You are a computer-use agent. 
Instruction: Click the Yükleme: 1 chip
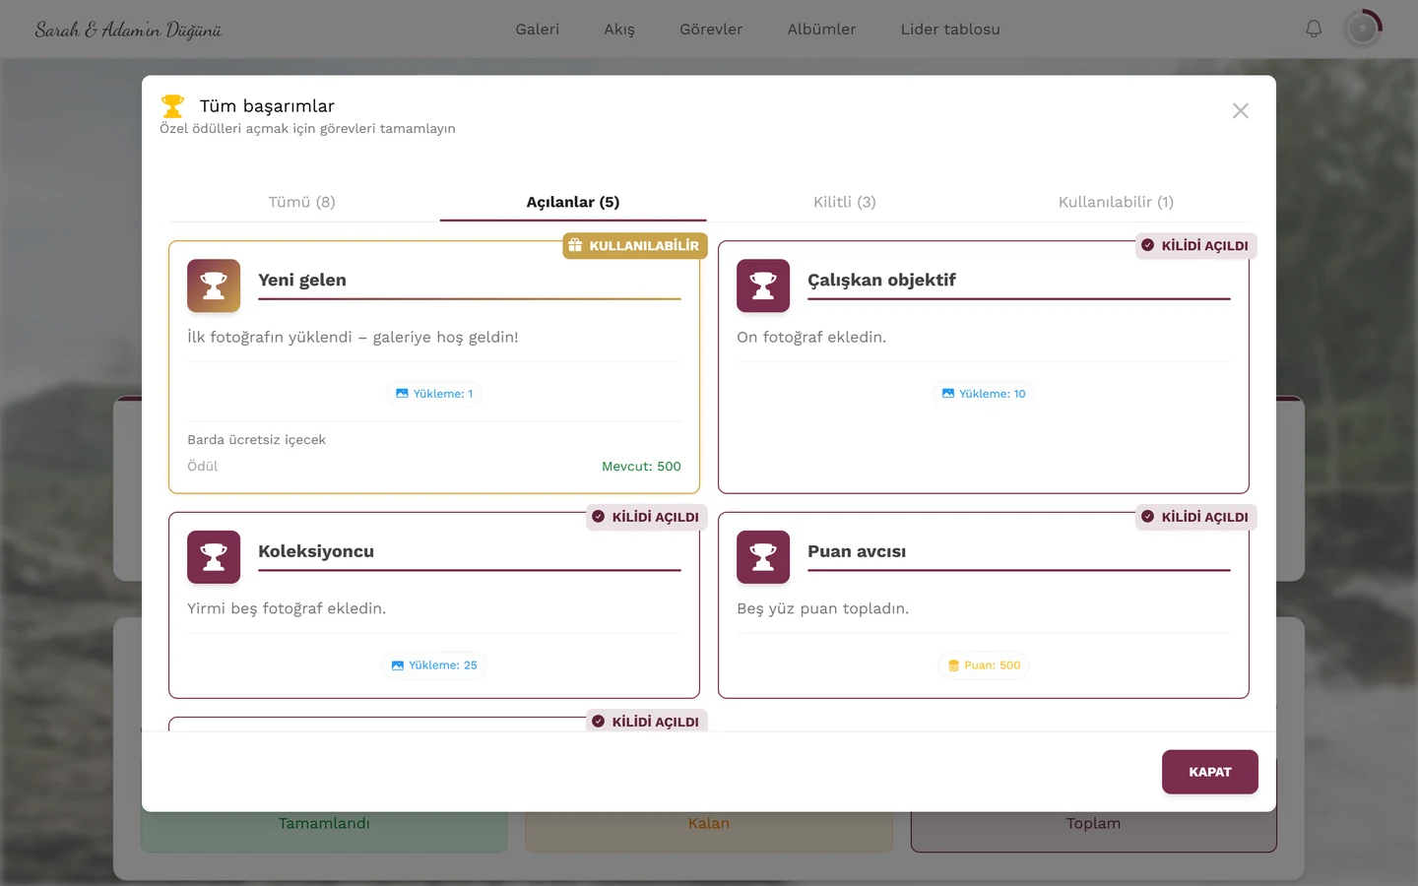(x=434, y=394)
